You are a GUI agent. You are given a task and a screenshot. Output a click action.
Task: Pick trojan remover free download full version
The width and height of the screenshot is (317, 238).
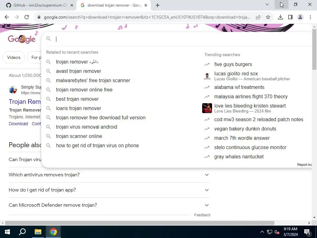101,118
